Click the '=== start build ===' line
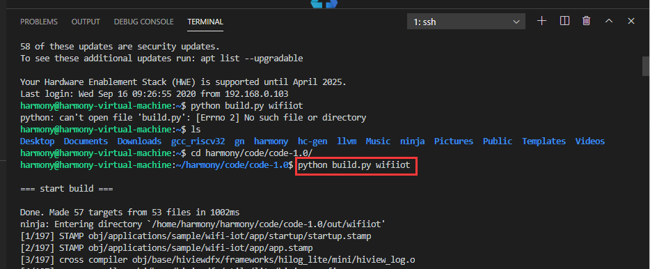This screenshot has height=269, width=650. click(x=67, y=189)
